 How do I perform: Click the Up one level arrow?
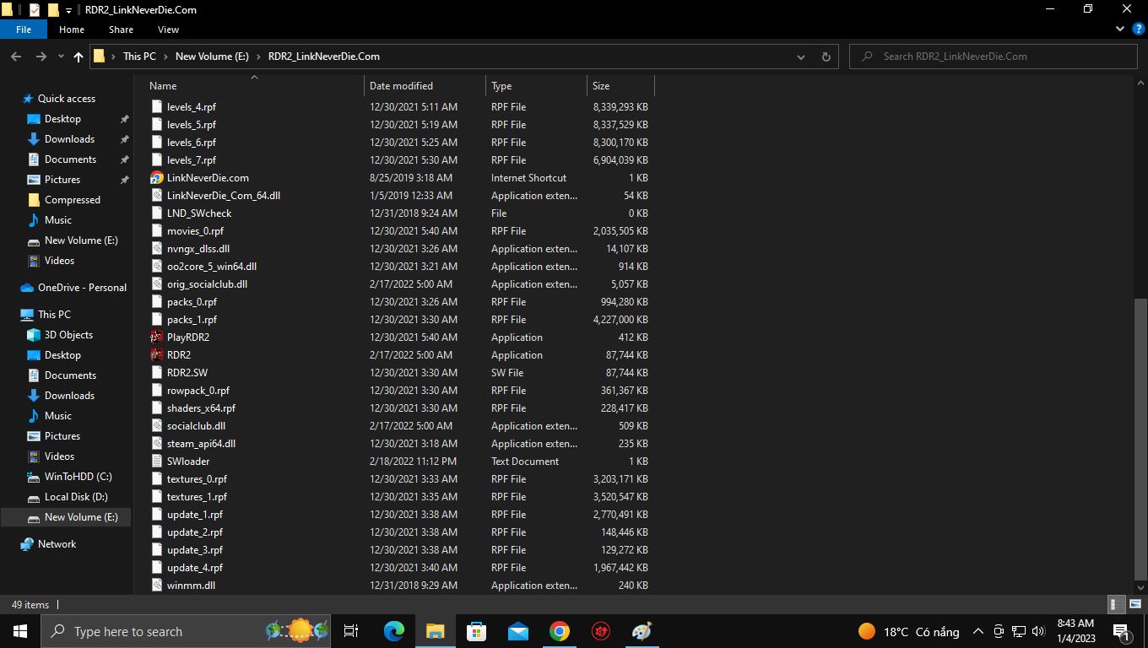79,57
